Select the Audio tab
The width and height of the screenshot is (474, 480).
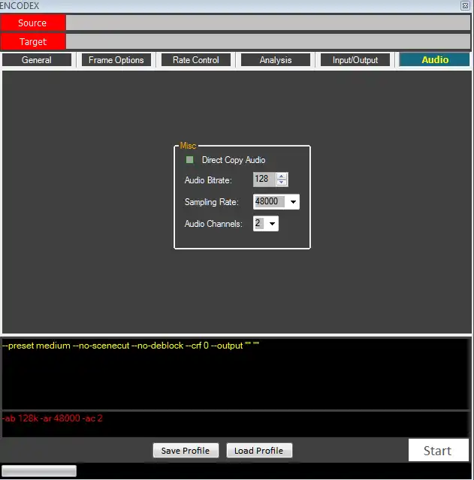435,59
